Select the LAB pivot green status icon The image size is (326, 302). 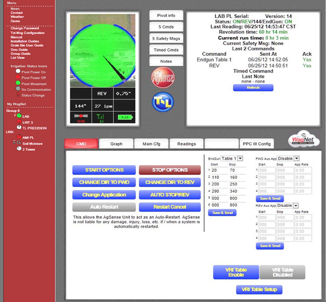click(19, 116)
